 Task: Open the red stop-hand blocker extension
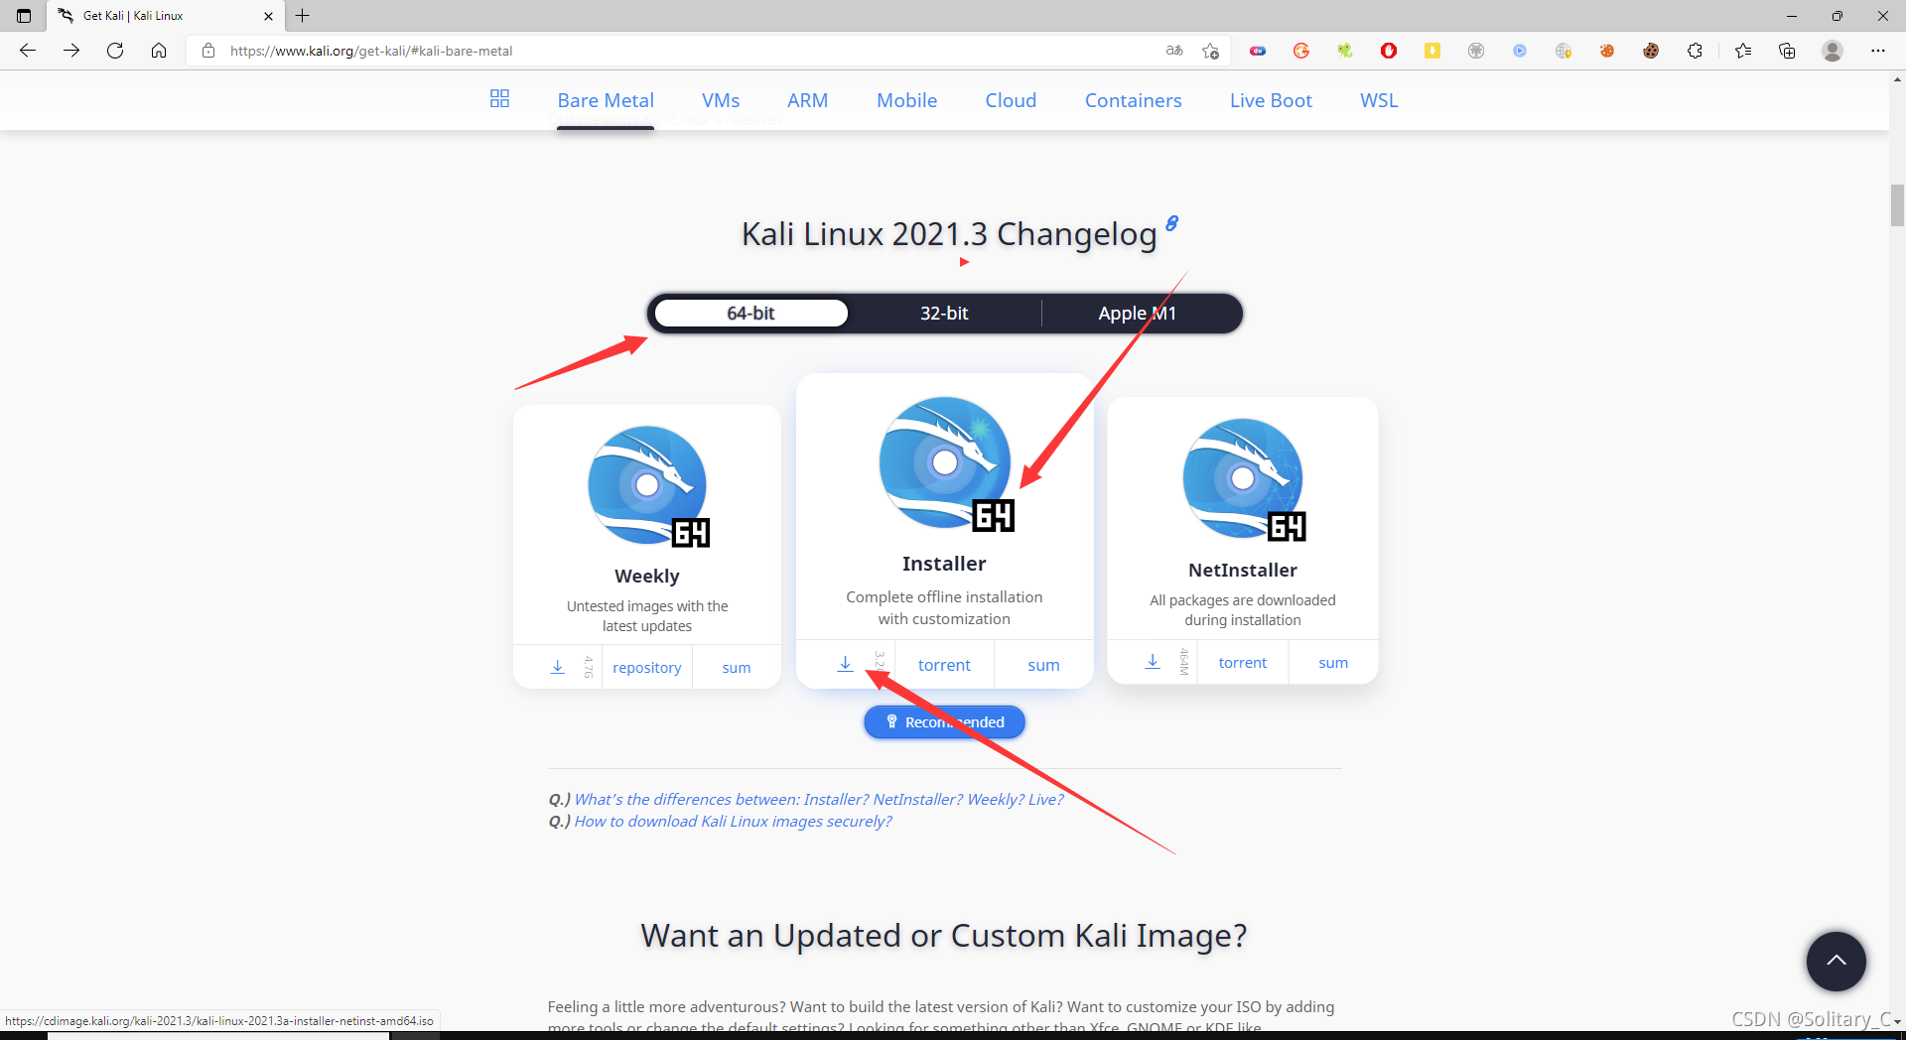[x=1389, y=51]
